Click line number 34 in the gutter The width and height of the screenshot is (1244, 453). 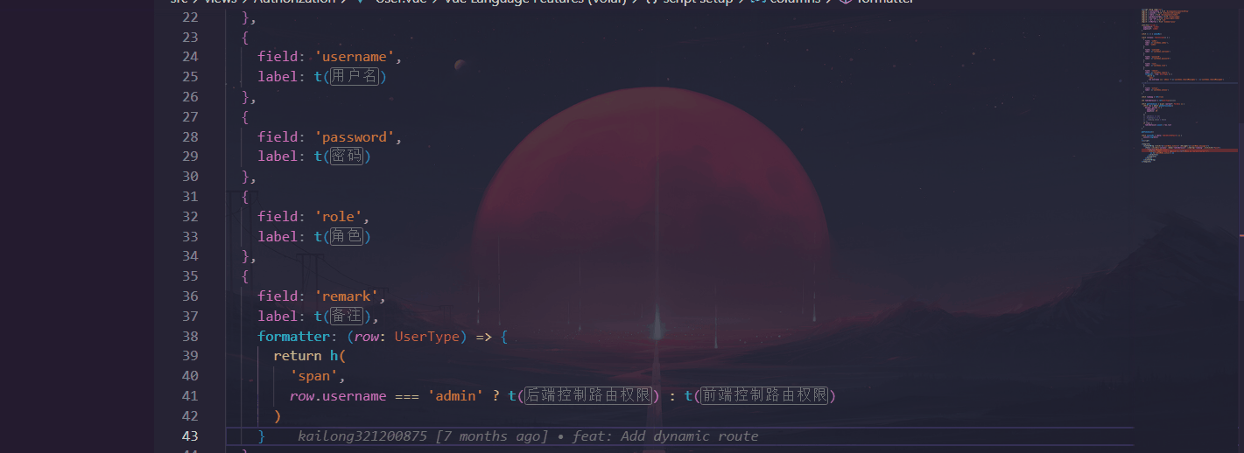coord(191,256)
